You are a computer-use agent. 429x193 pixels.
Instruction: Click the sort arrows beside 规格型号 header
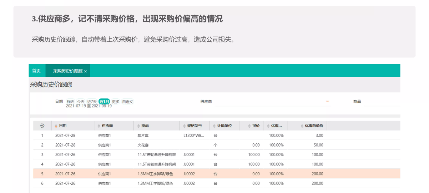[184, 126]
